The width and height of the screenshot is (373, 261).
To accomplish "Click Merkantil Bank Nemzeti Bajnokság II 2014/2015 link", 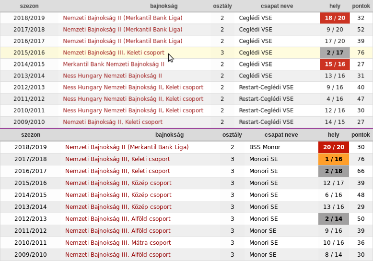I will (114, 65).
